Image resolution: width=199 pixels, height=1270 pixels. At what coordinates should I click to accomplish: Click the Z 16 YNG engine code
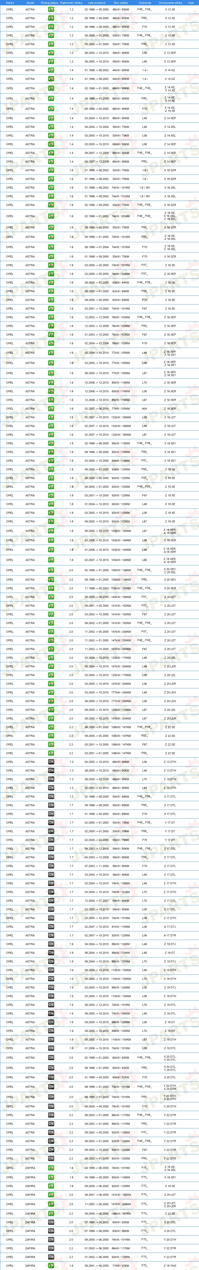click(x=170, y=1265)
